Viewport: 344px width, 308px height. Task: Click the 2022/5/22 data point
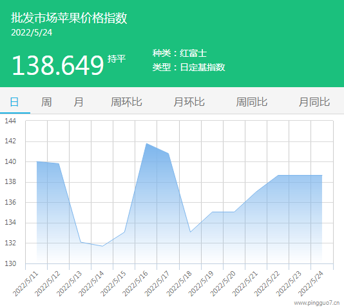tap(278, 175)
